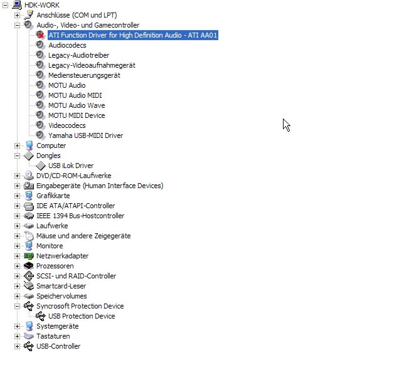Expand the Prozessoren branch
The width and height of the screenshot is (394, 375).
[x=17, y=267]
